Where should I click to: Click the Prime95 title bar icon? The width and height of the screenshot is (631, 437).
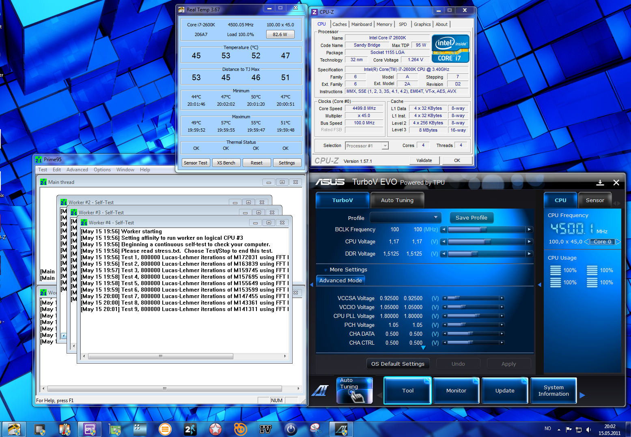click(39, 160)
